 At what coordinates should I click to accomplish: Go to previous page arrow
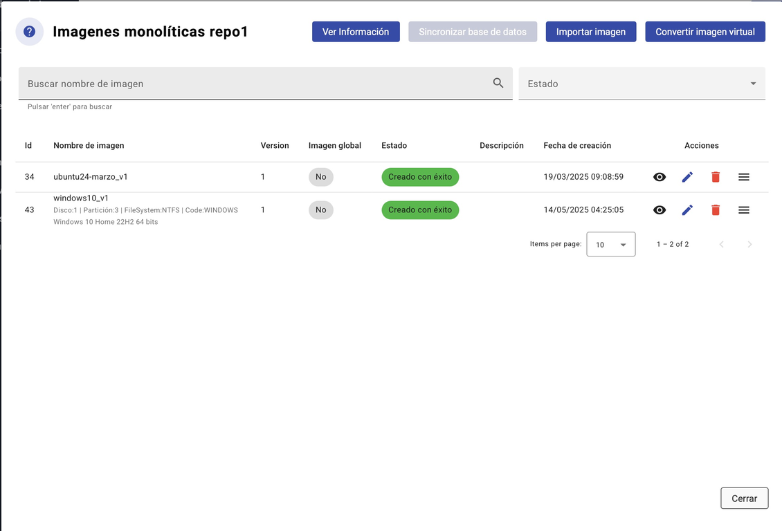pyautogui.click(x=721, y=245)
